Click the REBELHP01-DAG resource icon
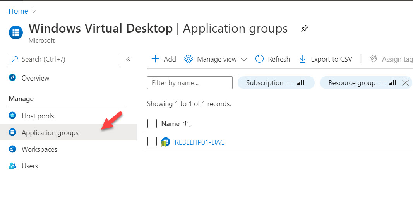The image size is (413, 209). click(x=165, y=142)
